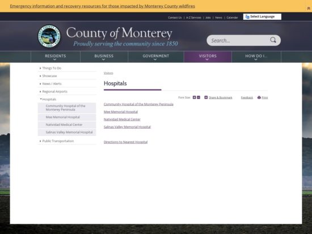312x234 pixels.
Task: Click the magnifying glass search icon
Action: pos(273,40)
